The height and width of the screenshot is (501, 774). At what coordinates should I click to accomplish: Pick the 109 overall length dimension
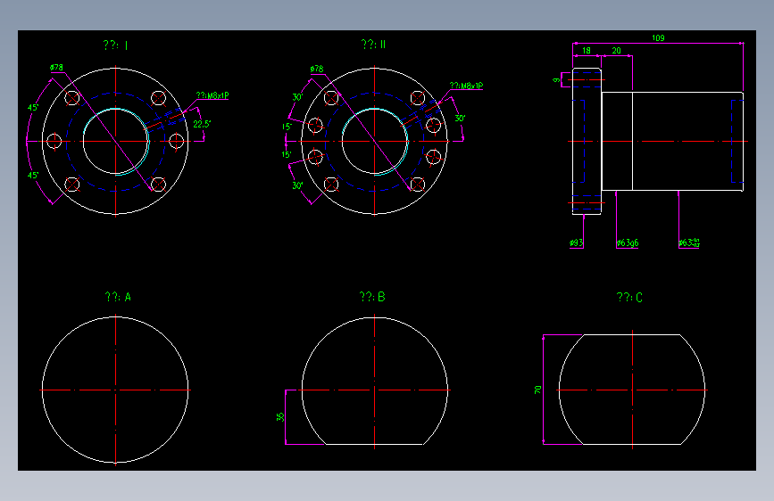click(x=658, y=38)
